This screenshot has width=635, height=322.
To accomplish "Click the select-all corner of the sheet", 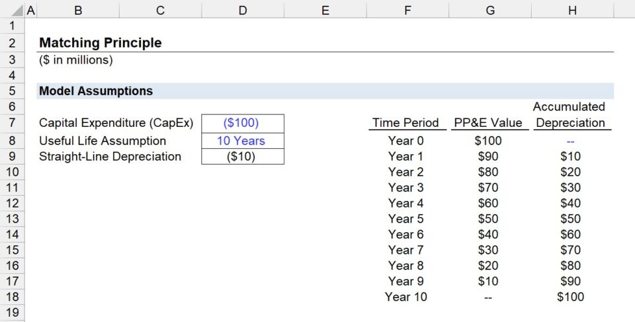I will [12, 10].
